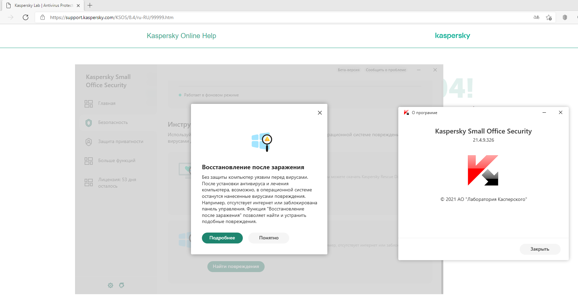Screen dimensions: 578x301
Task: Open Лицензия: 53 дня осталось
Action: (x=117, y=183)
